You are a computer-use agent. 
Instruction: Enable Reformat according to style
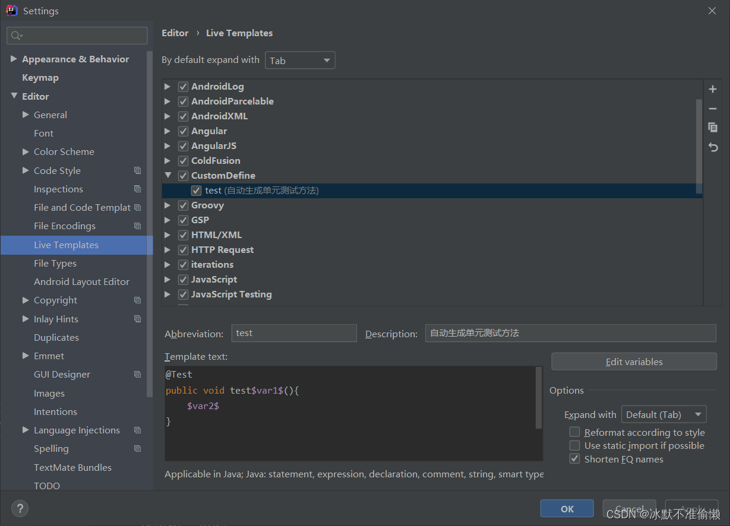coord(574,432)
